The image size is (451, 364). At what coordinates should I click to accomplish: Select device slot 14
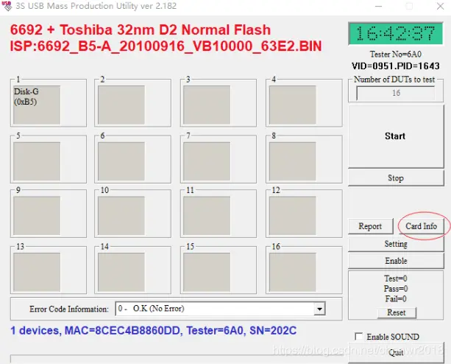pyautogui.click(x=121, y=272)
